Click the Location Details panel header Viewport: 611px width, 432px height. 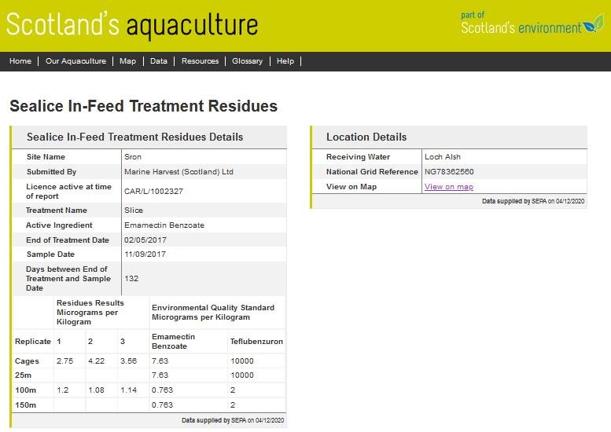tap(366, 137)
